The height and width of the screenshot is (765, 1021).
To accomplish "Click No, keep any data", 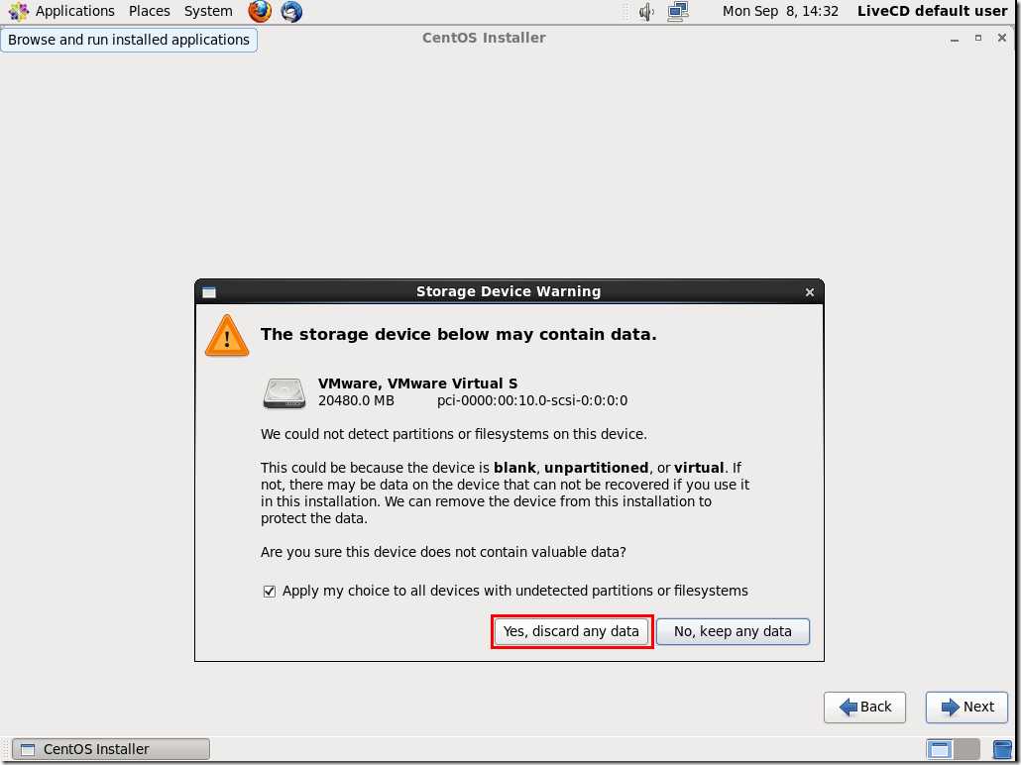I will pos(733,631).
